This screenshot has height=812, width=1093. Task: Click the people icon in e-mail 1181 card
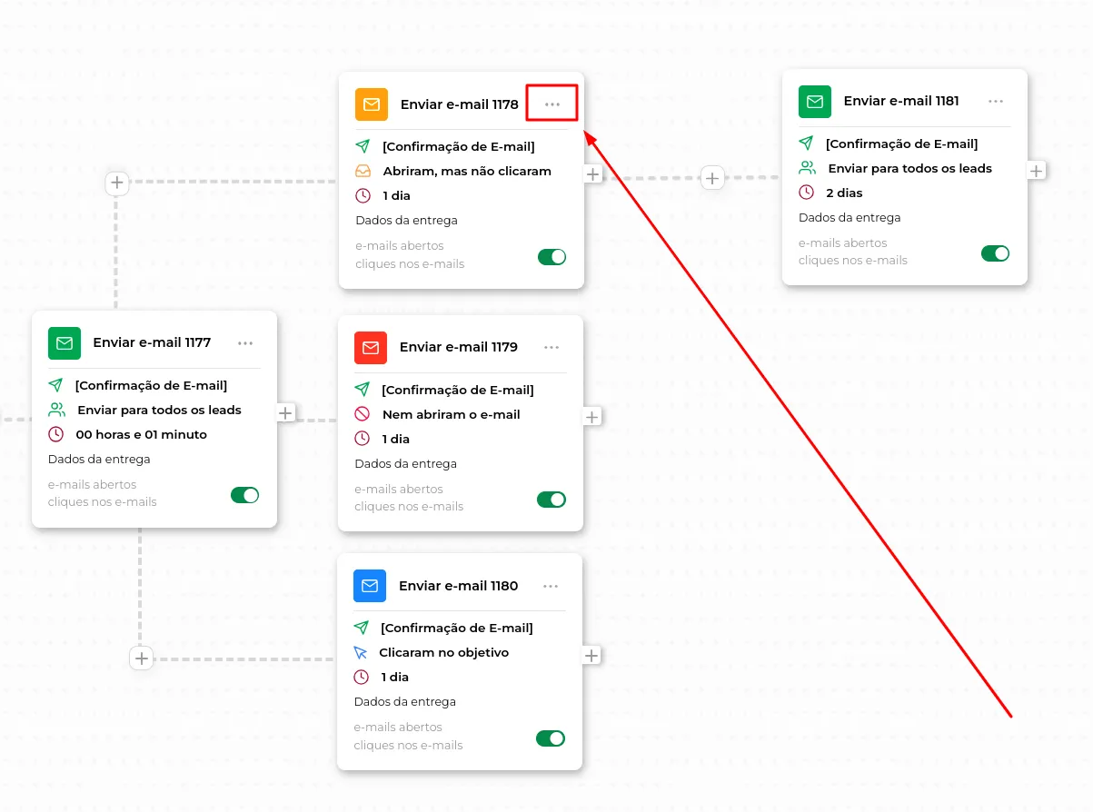point(808,168)
